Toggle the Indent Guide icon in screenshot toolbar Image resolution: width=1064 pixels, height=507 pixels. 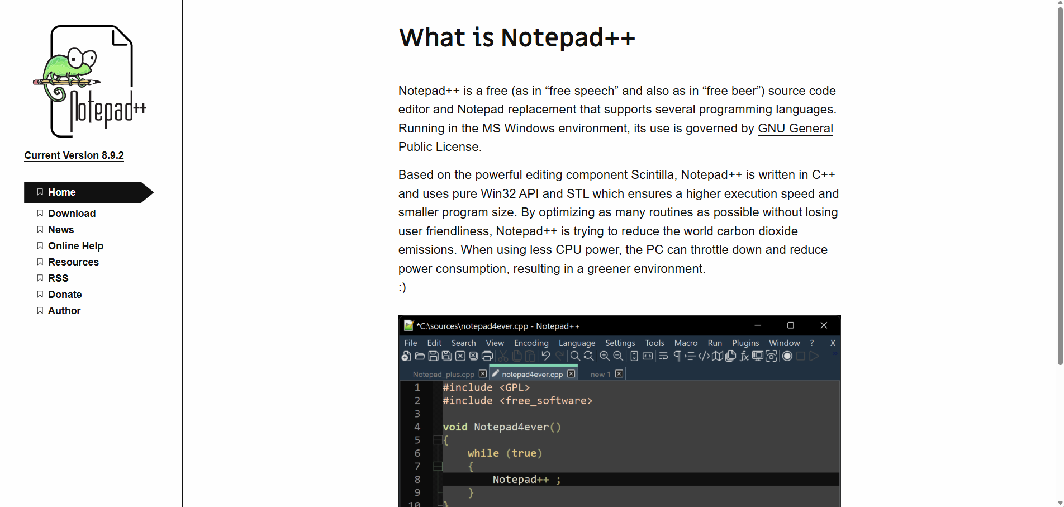(x=691, y=356)
